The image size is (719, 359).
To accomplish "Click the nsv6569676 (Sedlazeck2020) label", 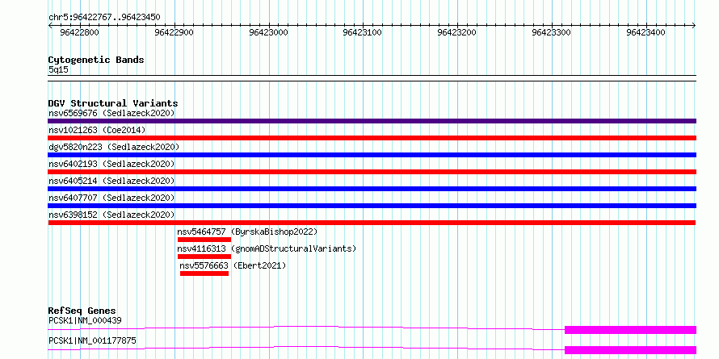I will pyautogui.click(x=111, y=113).
